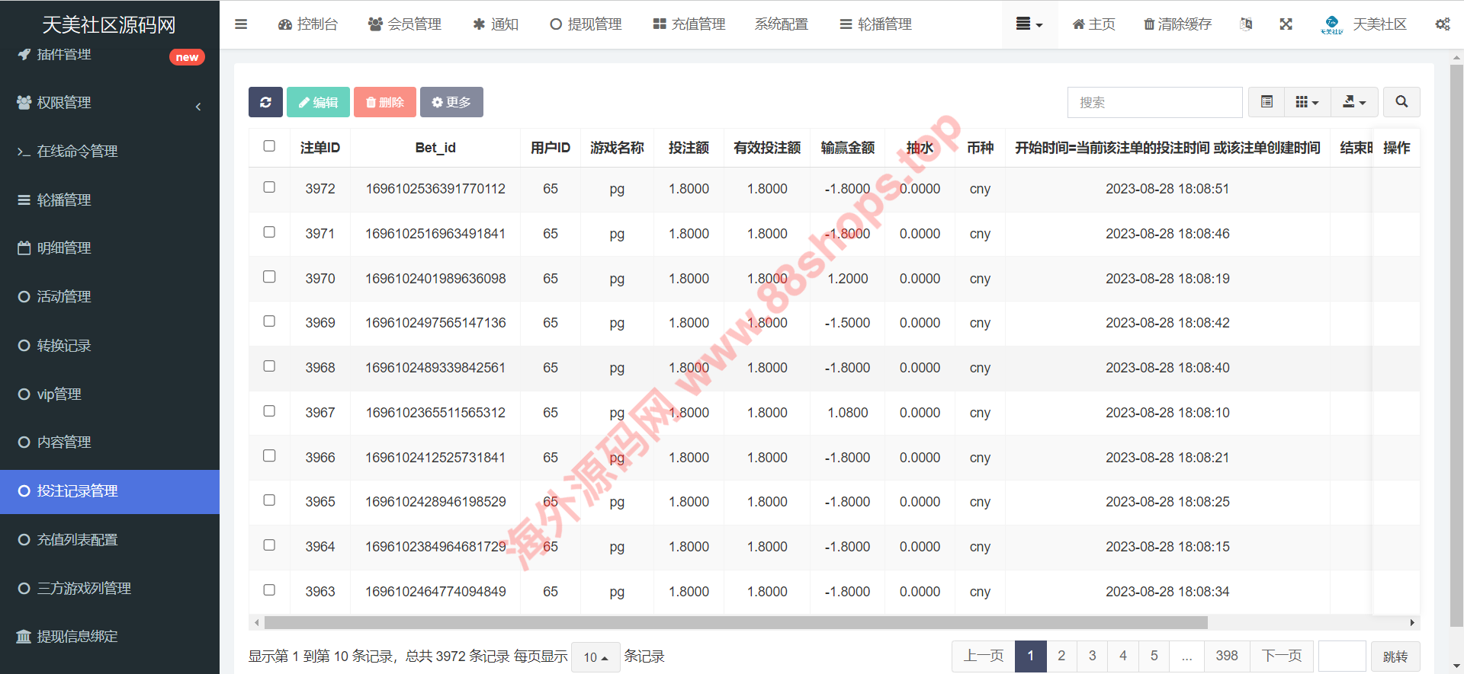
Task: Open the columns visibility dropdown
Action: point(1307,102)
